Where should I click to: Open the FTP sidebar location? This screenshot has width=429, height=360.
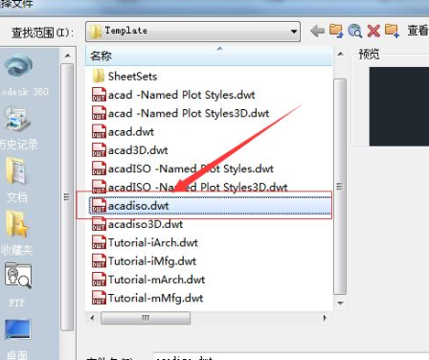click(17, 285)
